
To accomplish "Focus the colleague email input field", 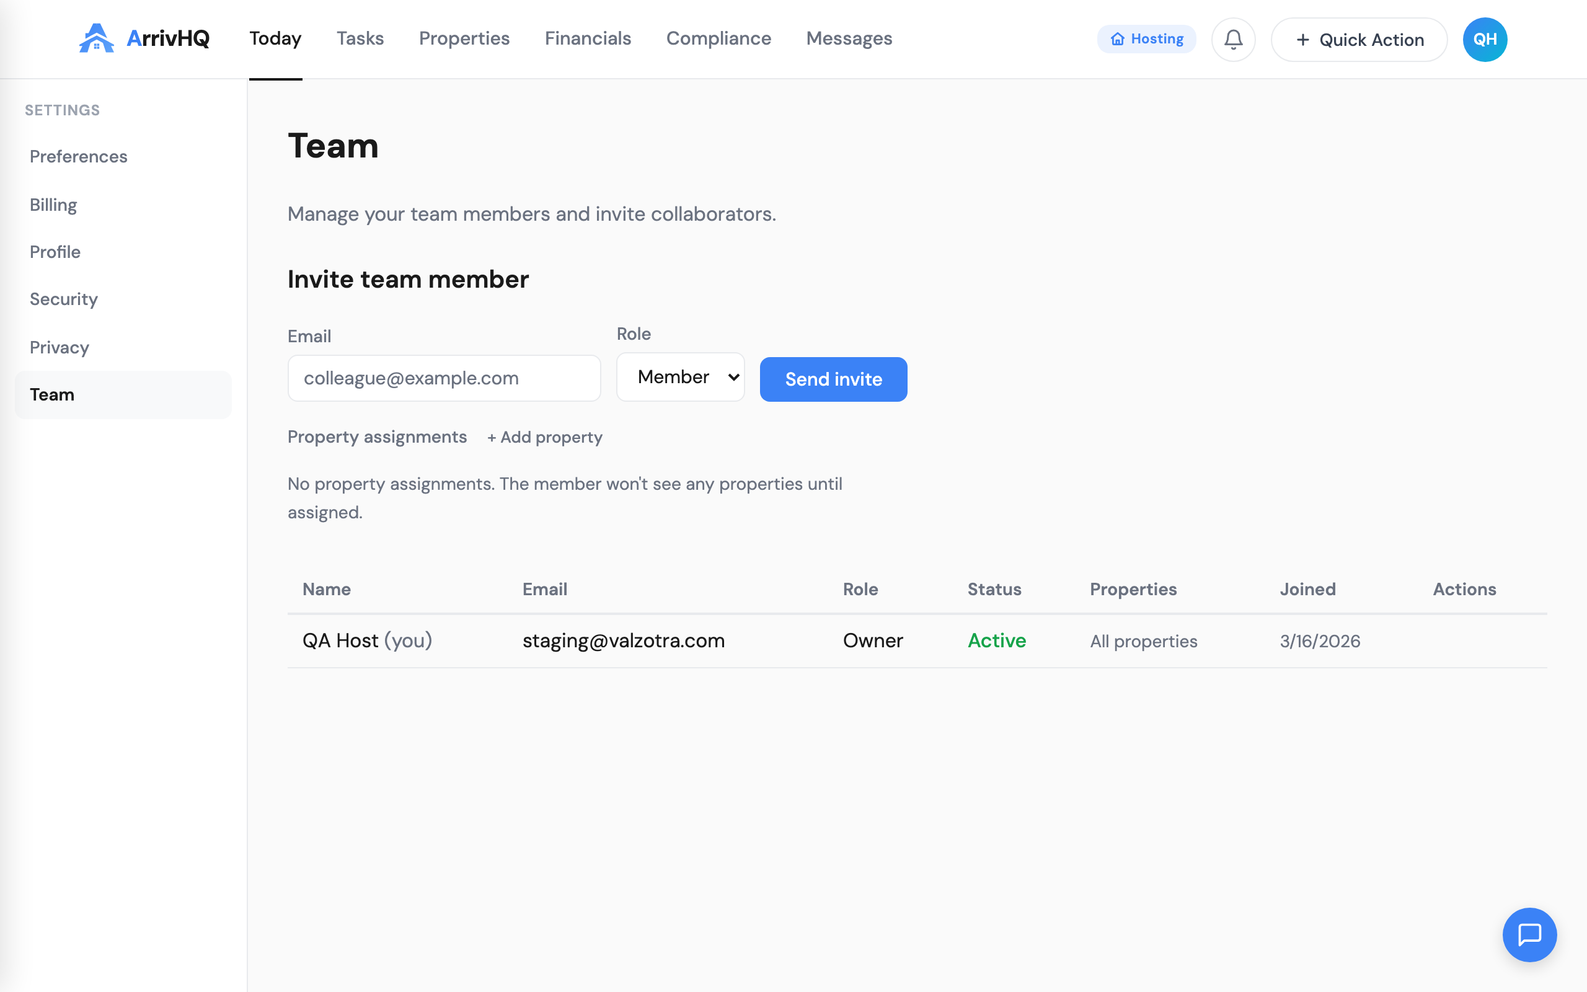I will point(444,378).
